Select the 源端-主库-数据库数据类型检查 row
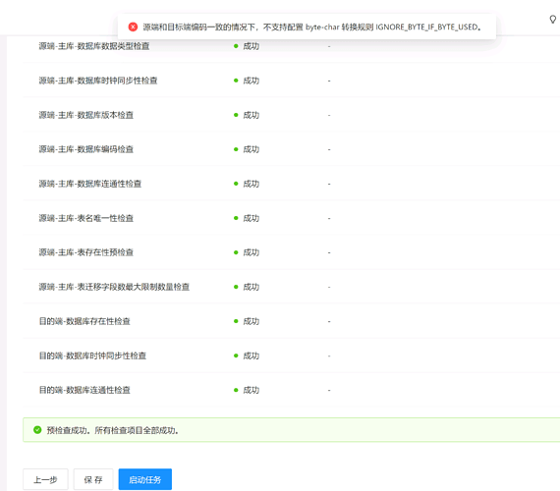Screen dimensions: 560x491 [291, 46]
